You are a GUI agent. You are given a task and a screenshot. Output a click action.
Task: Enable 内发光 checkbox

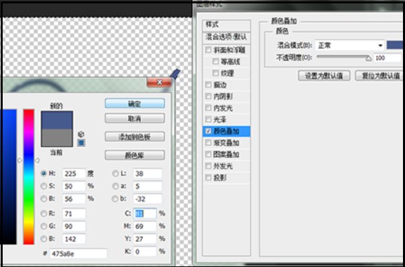tap(208, 108)
